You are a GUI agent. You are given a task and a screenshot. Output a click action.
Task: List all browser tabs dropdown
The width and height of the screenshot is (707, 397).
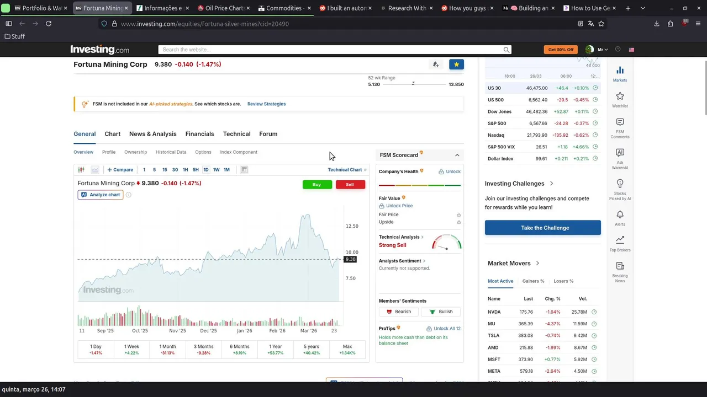coord(642,8)
